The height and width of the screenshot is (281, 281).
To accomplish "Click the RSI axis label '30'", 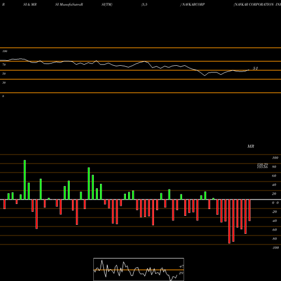I will click(x=4, y=83).
